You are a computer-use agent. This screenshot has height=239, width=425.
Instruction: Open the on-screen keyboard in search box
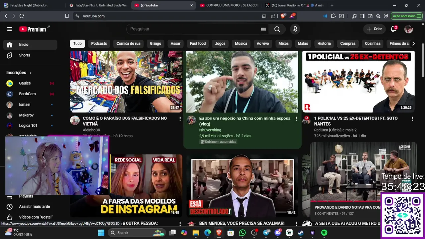263,29
